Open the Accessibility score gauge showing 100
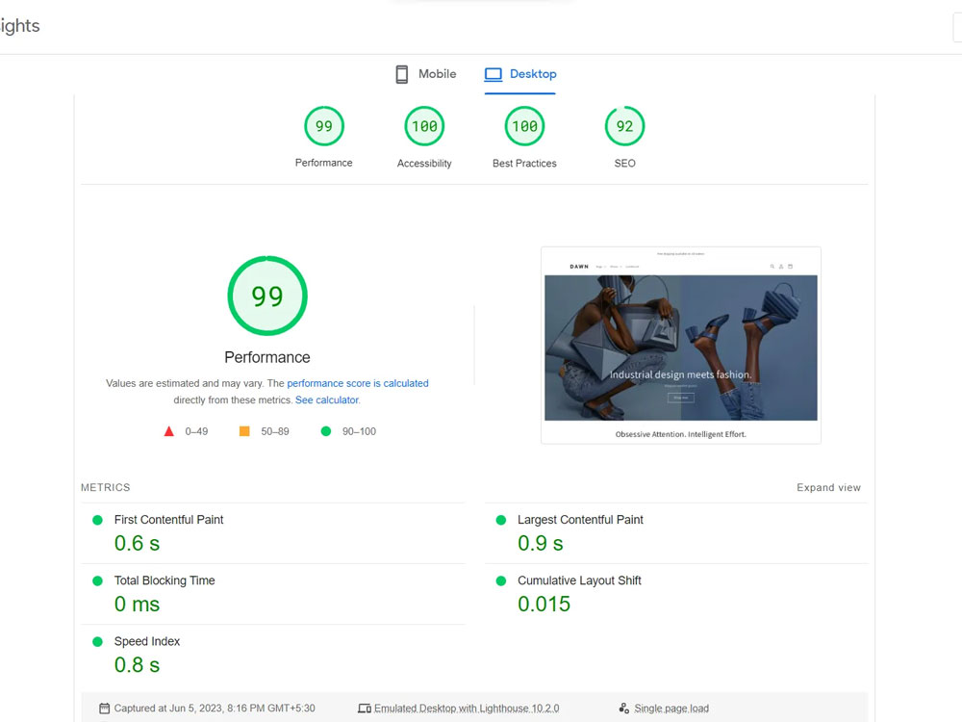Viewport: 962px width, 722px height. [424, 126]
